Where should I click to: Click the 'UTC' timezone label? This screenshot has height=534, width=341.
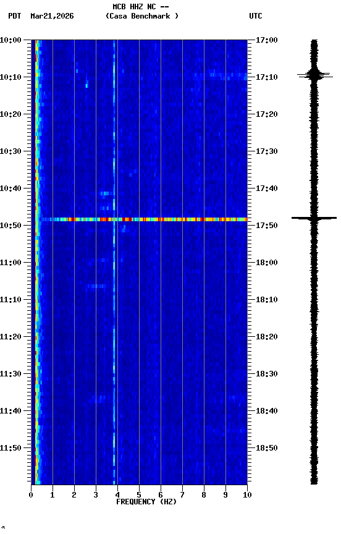coord(256,16)
